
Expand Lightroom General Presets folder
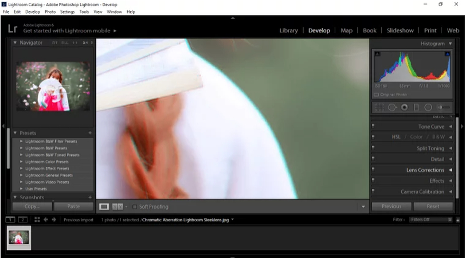[x=21, y=175]
